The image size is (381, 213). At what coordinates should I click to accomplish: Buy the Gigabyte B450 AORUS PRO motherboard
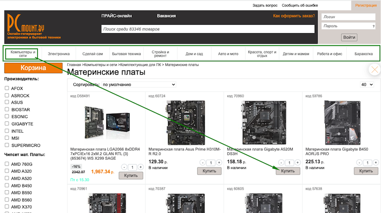point(366,171)
